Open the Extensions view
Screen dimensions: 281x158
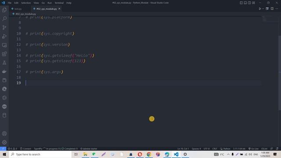pos(4,54)
